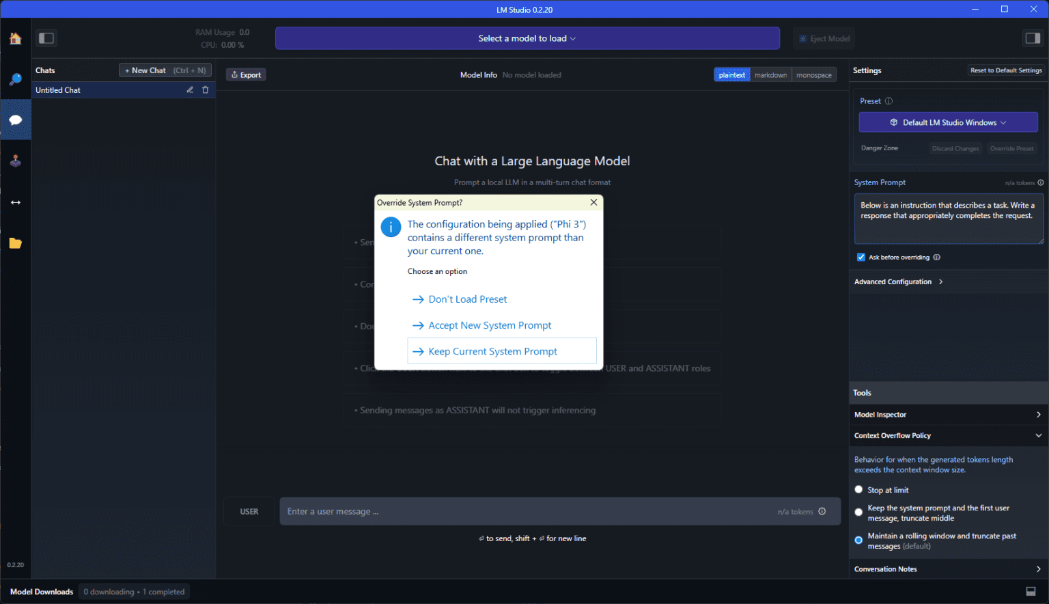Open the Home page from the sidebar

15,38
